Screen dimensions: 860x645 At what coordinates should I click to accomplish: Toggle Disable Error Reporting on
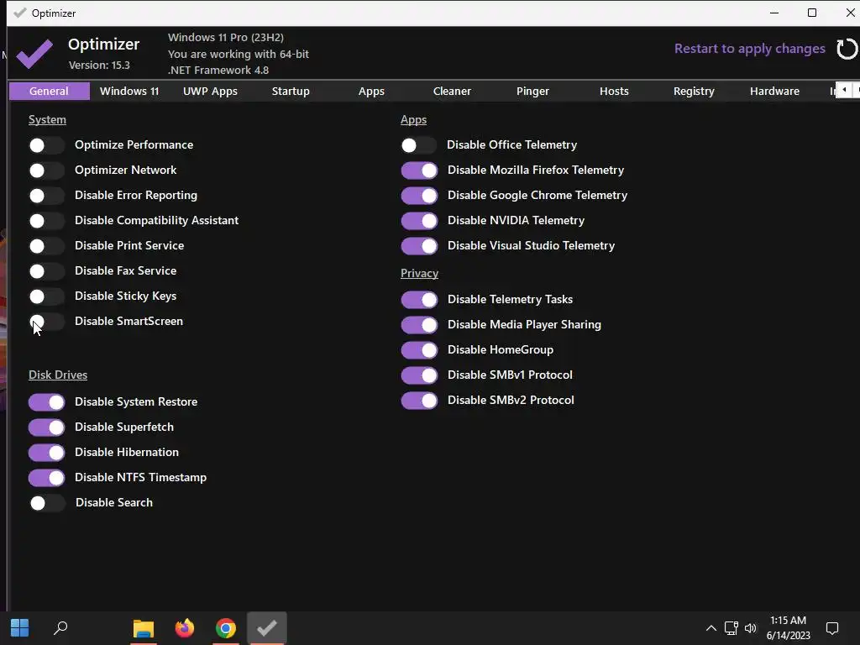[x=47, y=196]
